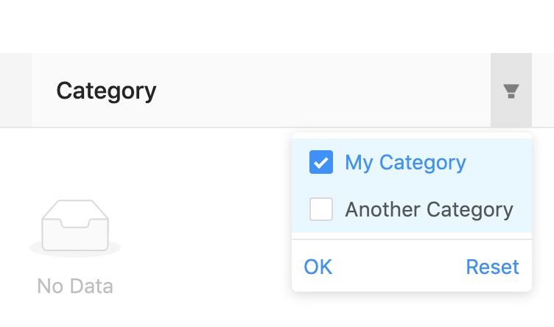Image resolution: width=554 pixels, height=327 pixels.
Task: Click the My Category label text
Action: click(x=405, y=163)
